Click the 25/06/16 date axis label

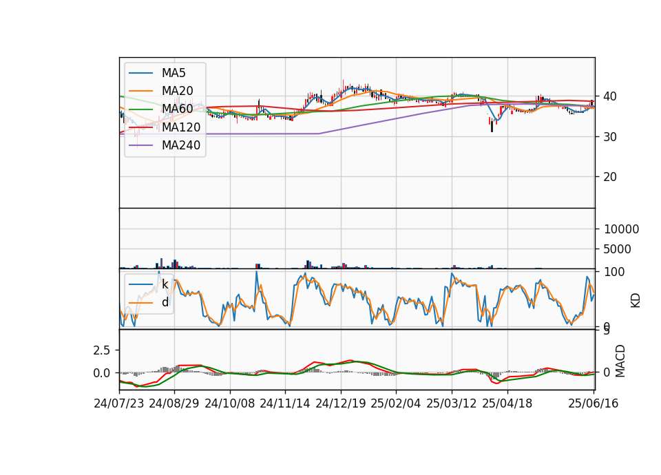(593, 403)
